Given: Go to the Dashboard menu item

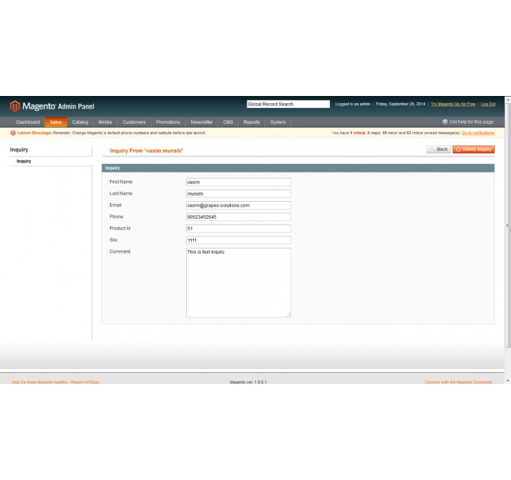Looking at the screenshot, I should 28,122.
